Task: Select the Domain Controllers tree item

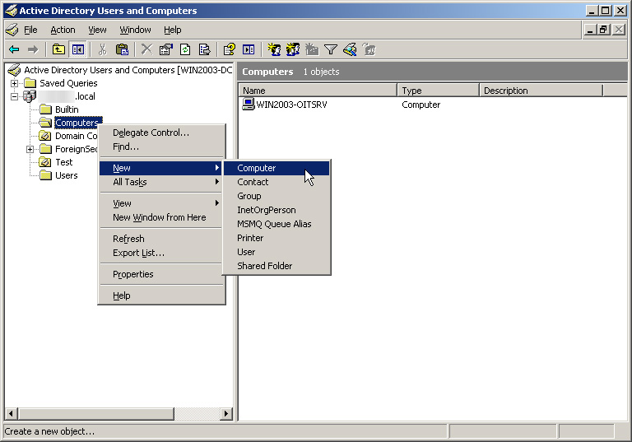Action: pyautogui.click(x=76, y=136)
